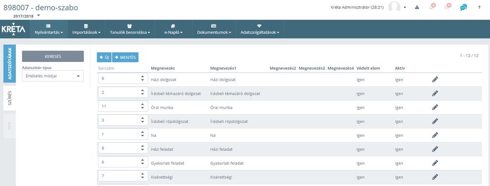Sort by the Sorszám column header
The height and width of the screenshot is (186, 490).
click(x=106, y=68)
